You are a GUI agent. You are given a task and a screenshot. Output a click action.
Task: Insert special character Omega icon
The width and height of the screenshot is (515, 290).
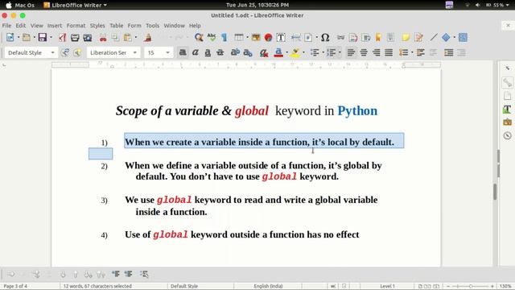click(325, 38)
